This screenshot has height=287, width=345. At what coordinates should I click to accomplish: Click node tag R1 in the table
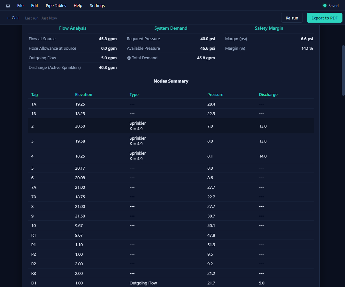pos(34,235)
